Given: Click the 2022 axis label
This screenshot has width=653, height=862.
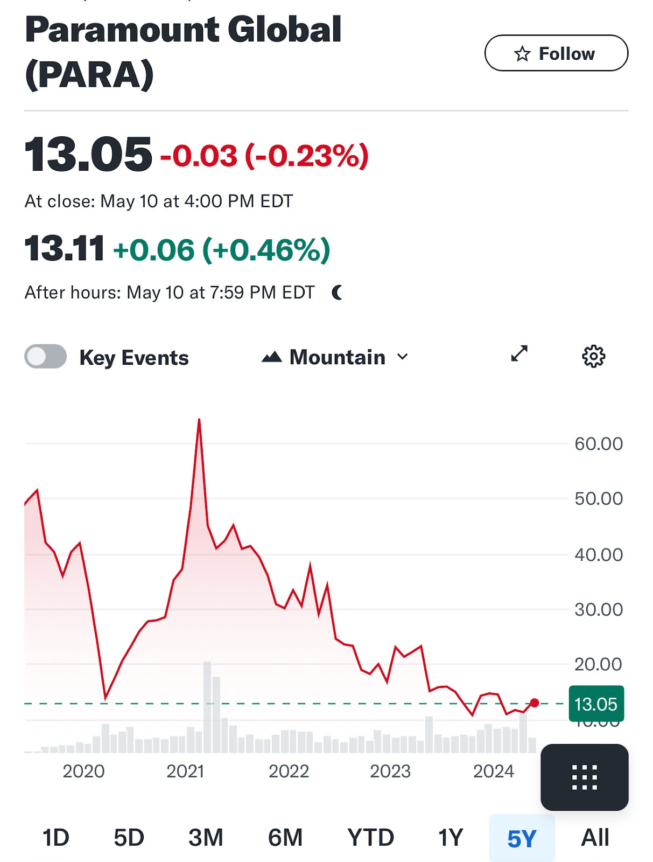Looking at the screenshot, I should click(289, 771).
